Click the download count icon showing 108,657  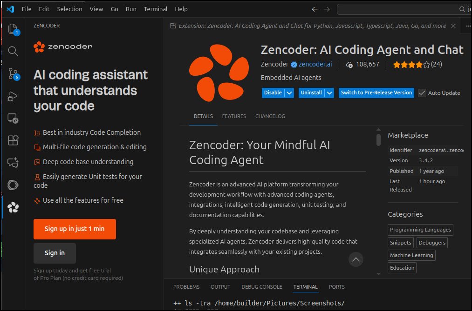point(350,64)
